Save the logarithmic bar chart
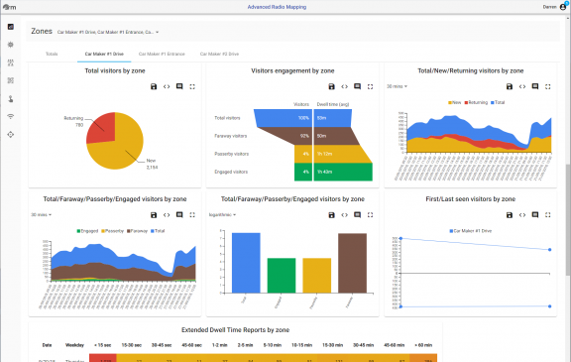This screenshot has height=362, width=571. [331, 215]
